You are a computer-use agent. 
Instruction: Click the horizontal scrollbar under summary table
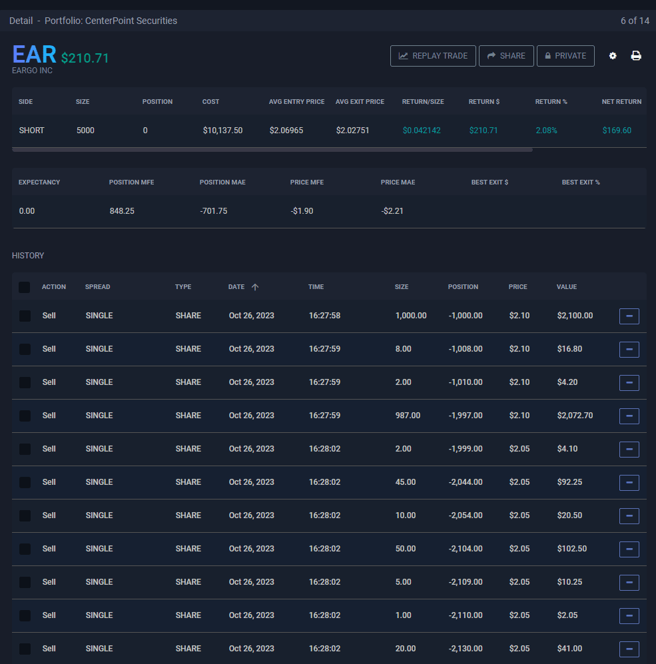click(x=272, y=149)
